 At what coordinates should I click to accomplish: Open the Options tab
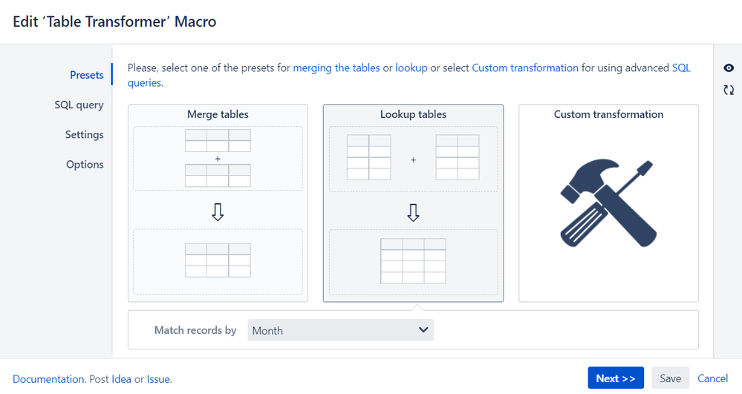[x=85, y=164]
